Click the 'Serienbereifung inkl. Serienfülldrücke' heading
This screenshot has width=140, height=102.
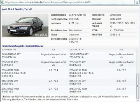point(23,46)
